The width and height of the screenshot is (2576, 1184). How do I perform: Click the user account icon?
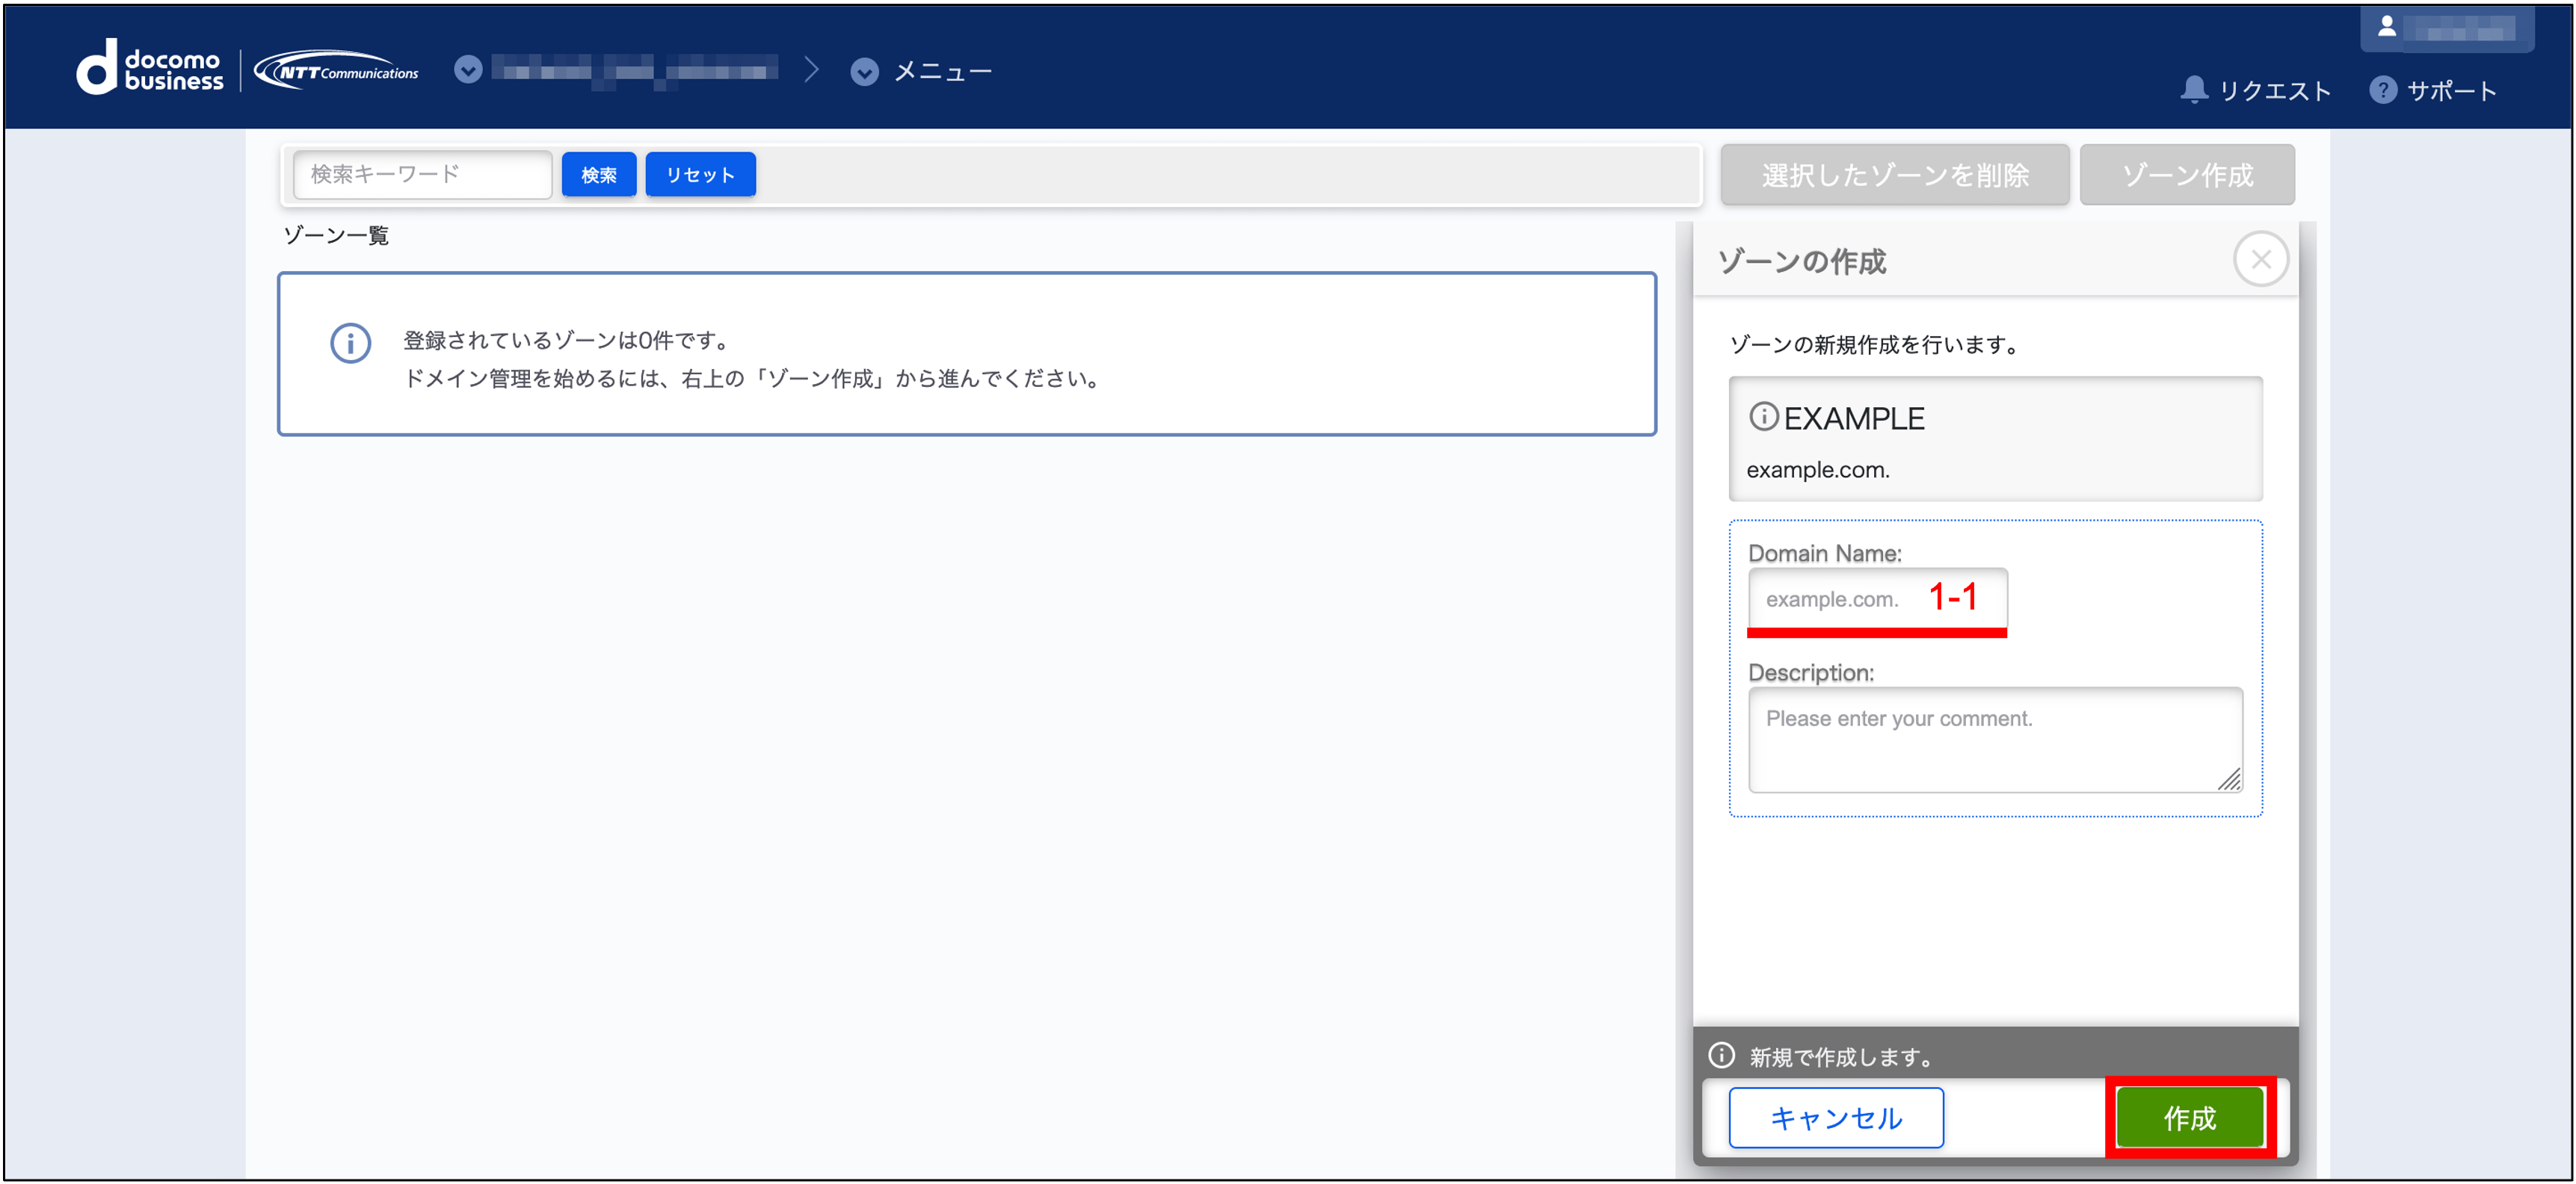[2386, 27]
